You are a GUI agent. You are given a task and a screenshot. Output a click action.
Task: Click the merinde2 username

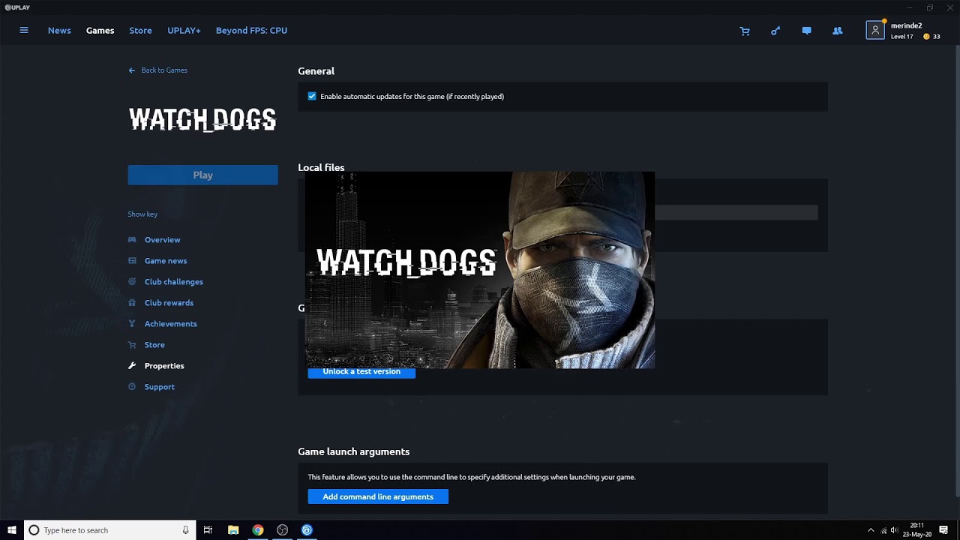pos(906,26)
